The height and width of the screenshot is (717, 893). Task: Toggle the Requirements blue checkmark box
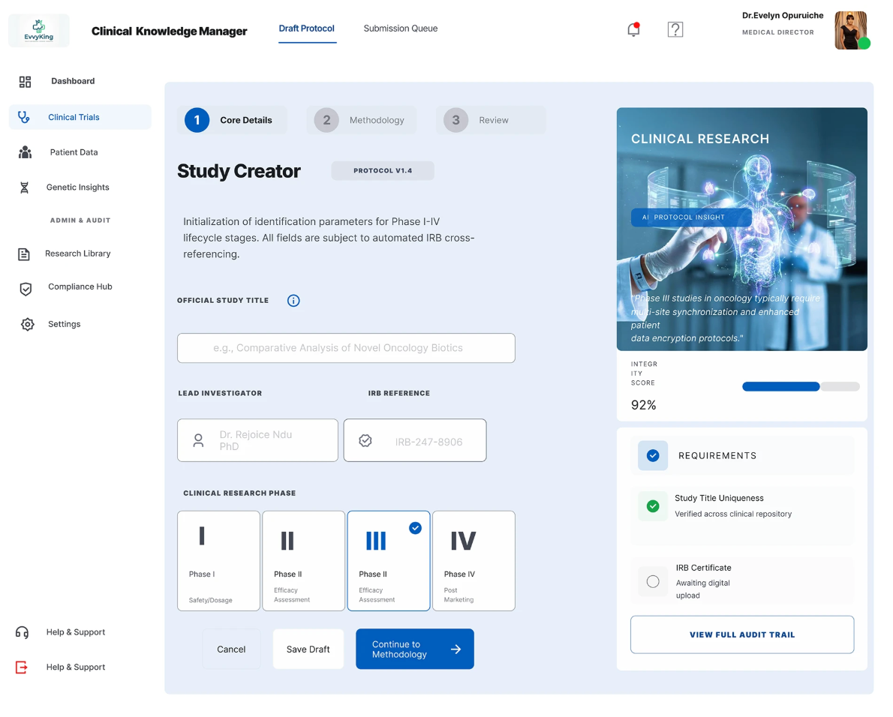(x=653, y=456)
